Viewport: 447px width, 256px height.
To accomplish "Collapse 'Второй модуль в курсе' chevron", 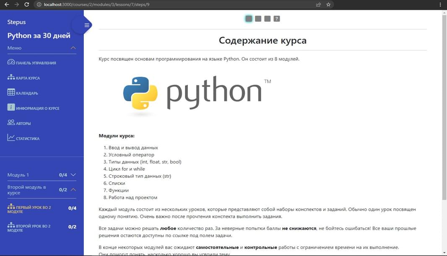I will click(73, 190).
